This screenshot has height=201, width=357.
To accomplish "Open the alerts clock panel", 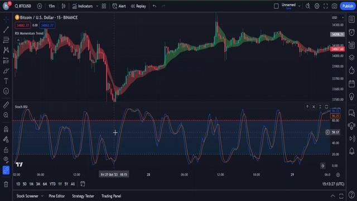I will [351, 32].
